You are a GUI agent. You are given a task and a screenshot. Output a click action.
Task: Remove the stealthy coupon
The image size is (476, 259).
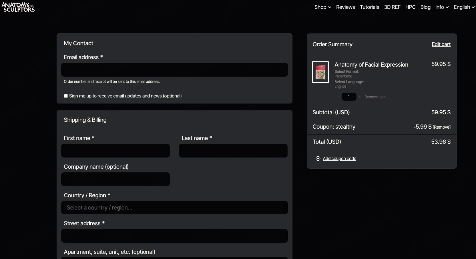(x=442, y=127)
